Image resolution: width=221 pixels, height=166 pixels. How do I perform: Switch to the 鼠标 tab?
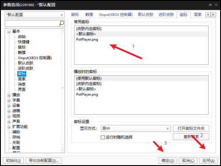75,15
